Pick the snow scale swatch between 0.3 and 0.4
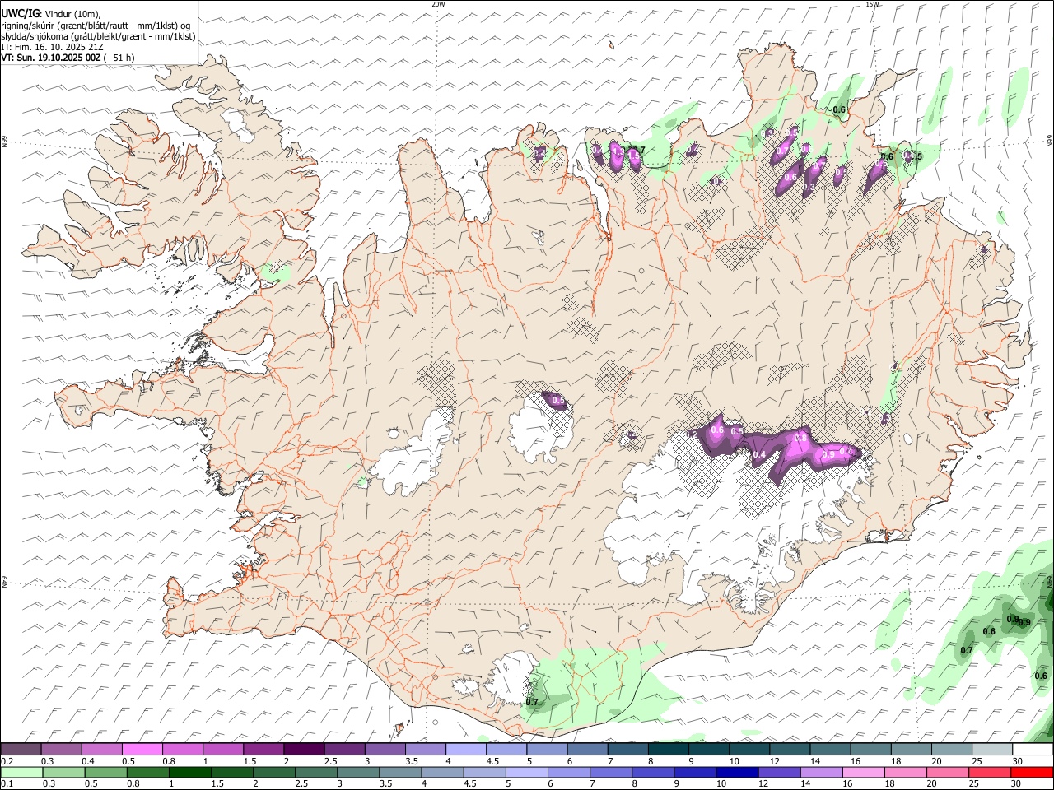 click(61, 750)
